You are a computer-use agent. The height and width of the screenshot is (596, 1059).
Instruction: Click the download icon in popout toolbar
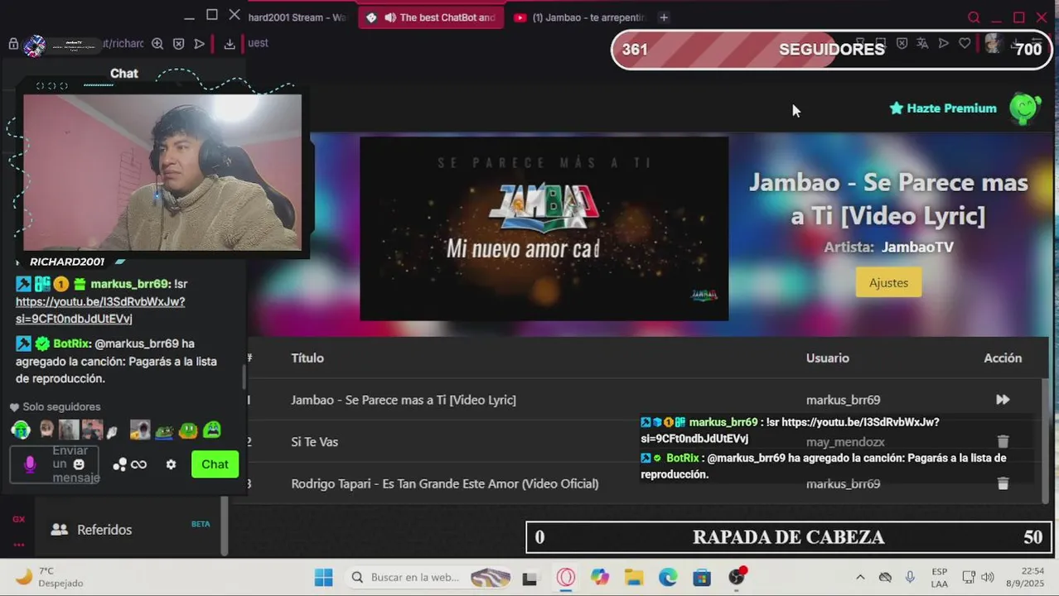tap(230, 44)
